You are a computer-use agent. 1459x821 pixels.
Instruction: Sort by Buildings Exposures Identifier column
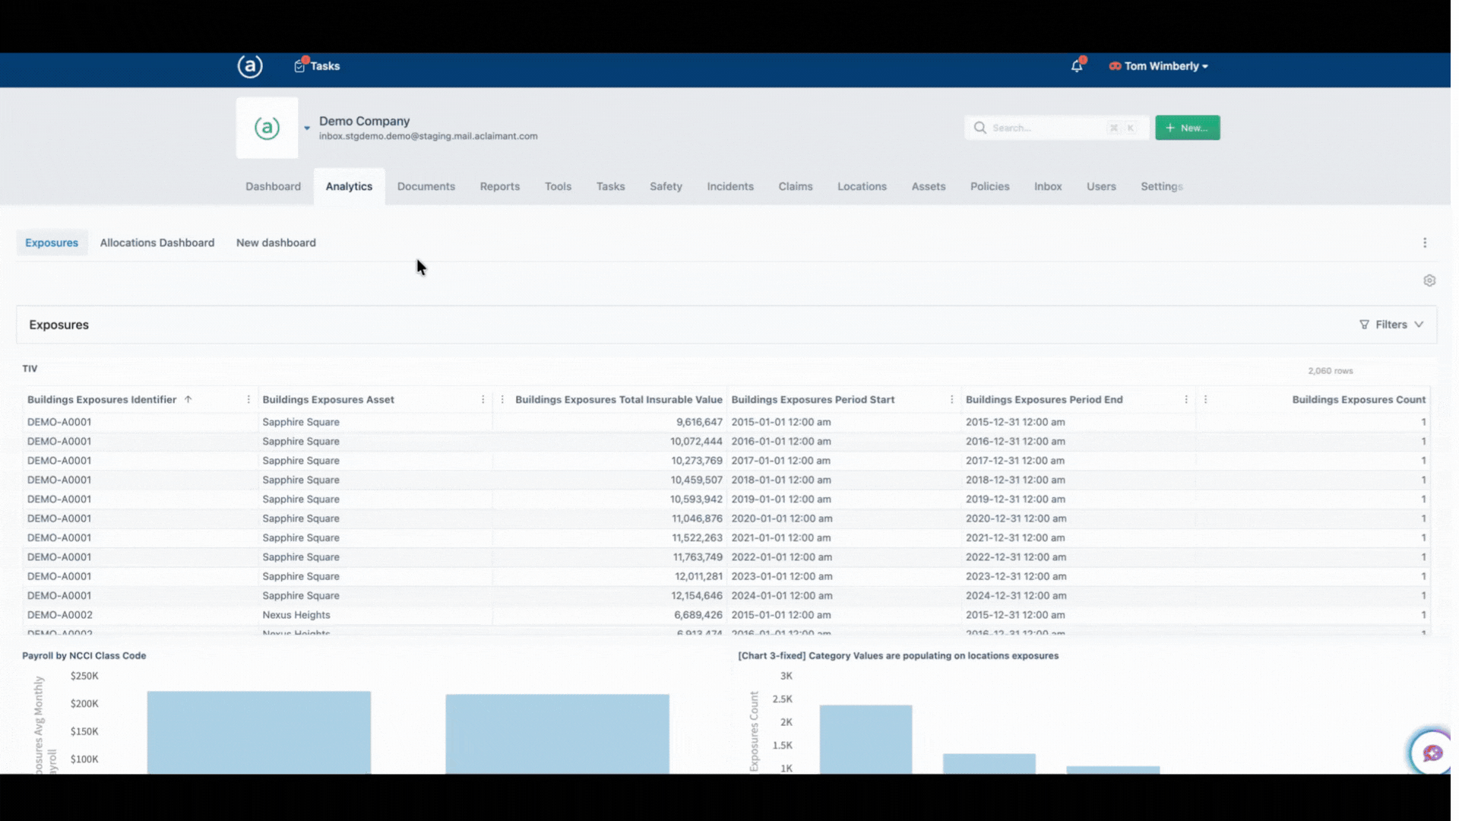click(x=102, y=400)
